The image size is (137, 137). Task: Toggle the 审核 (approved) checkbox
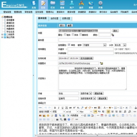[x=69, y=45]
